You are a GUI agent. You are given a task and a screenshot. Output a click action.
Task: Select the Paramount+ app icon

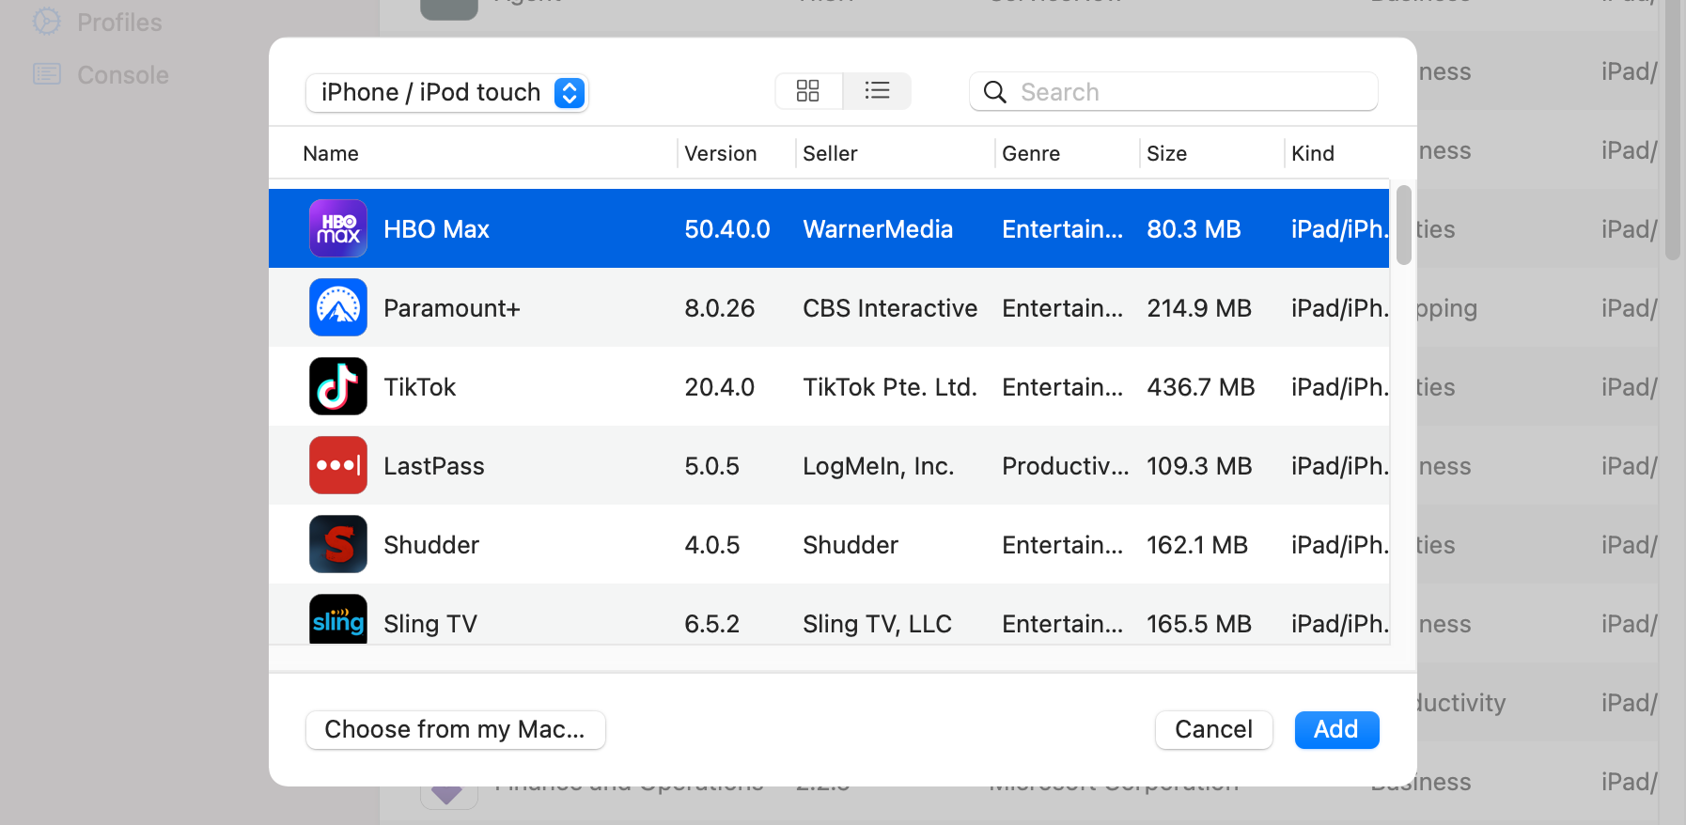tap(338, 307)
